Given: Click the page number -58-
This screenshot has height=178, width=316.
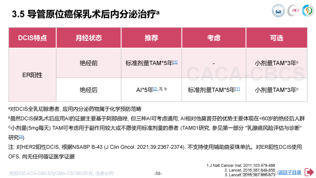Looking at the screenshot, I should click(158, 173).
